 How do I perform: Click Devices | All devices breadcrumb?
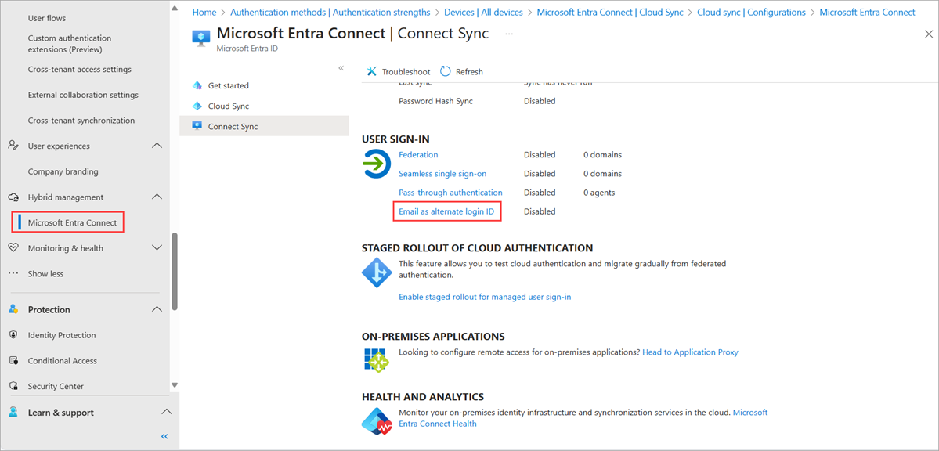tap(483, 12)
